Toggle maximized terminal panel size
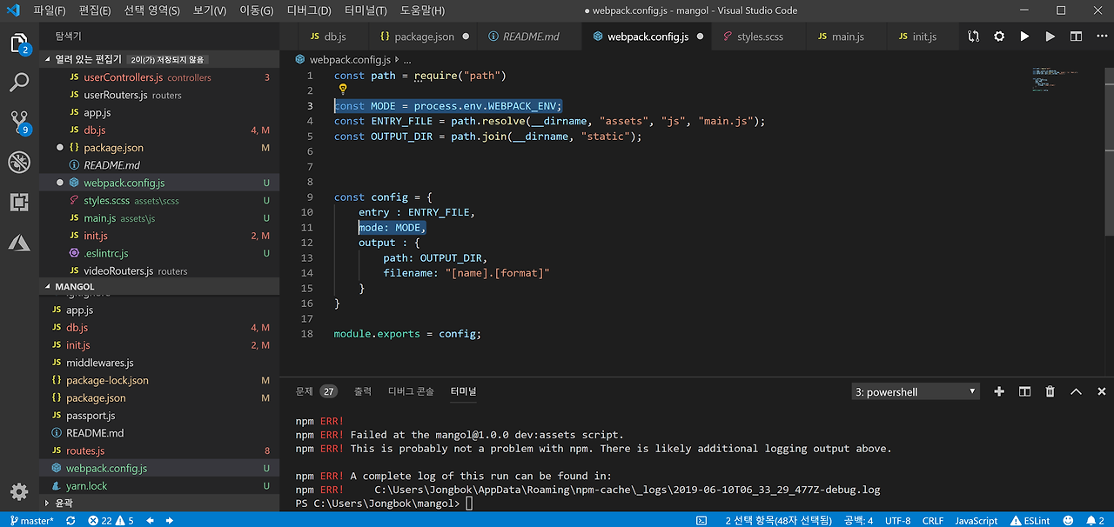The height and width of the screenshot is (527, 1114). [1076, 392]
